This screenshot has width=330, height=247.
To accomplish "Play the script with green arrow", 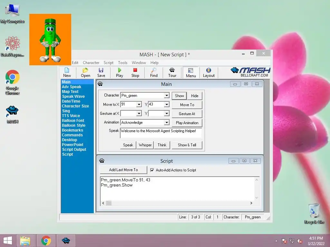I will (120, 73).
